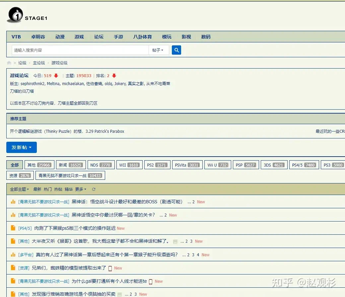This screenshot has width=345, height=297.
Task: Click image attachment icon in 强行推销政确游戏 row
Action: coord(119,295)
